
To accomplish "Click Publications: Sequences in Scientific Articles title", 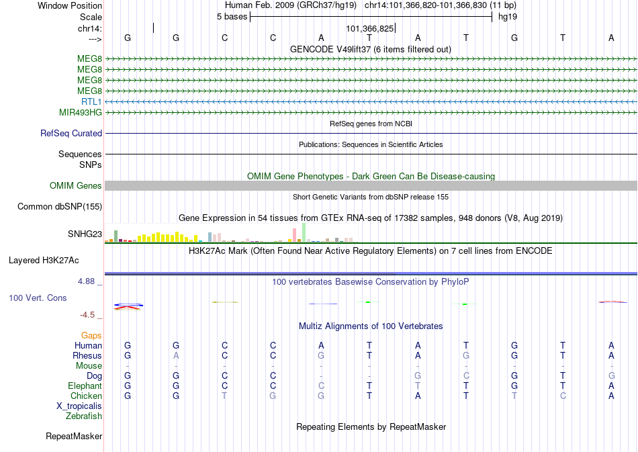I will [x=371, y=144].
